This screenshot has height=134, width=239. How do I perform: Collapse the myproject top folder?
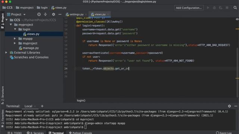tap(11, 25)
